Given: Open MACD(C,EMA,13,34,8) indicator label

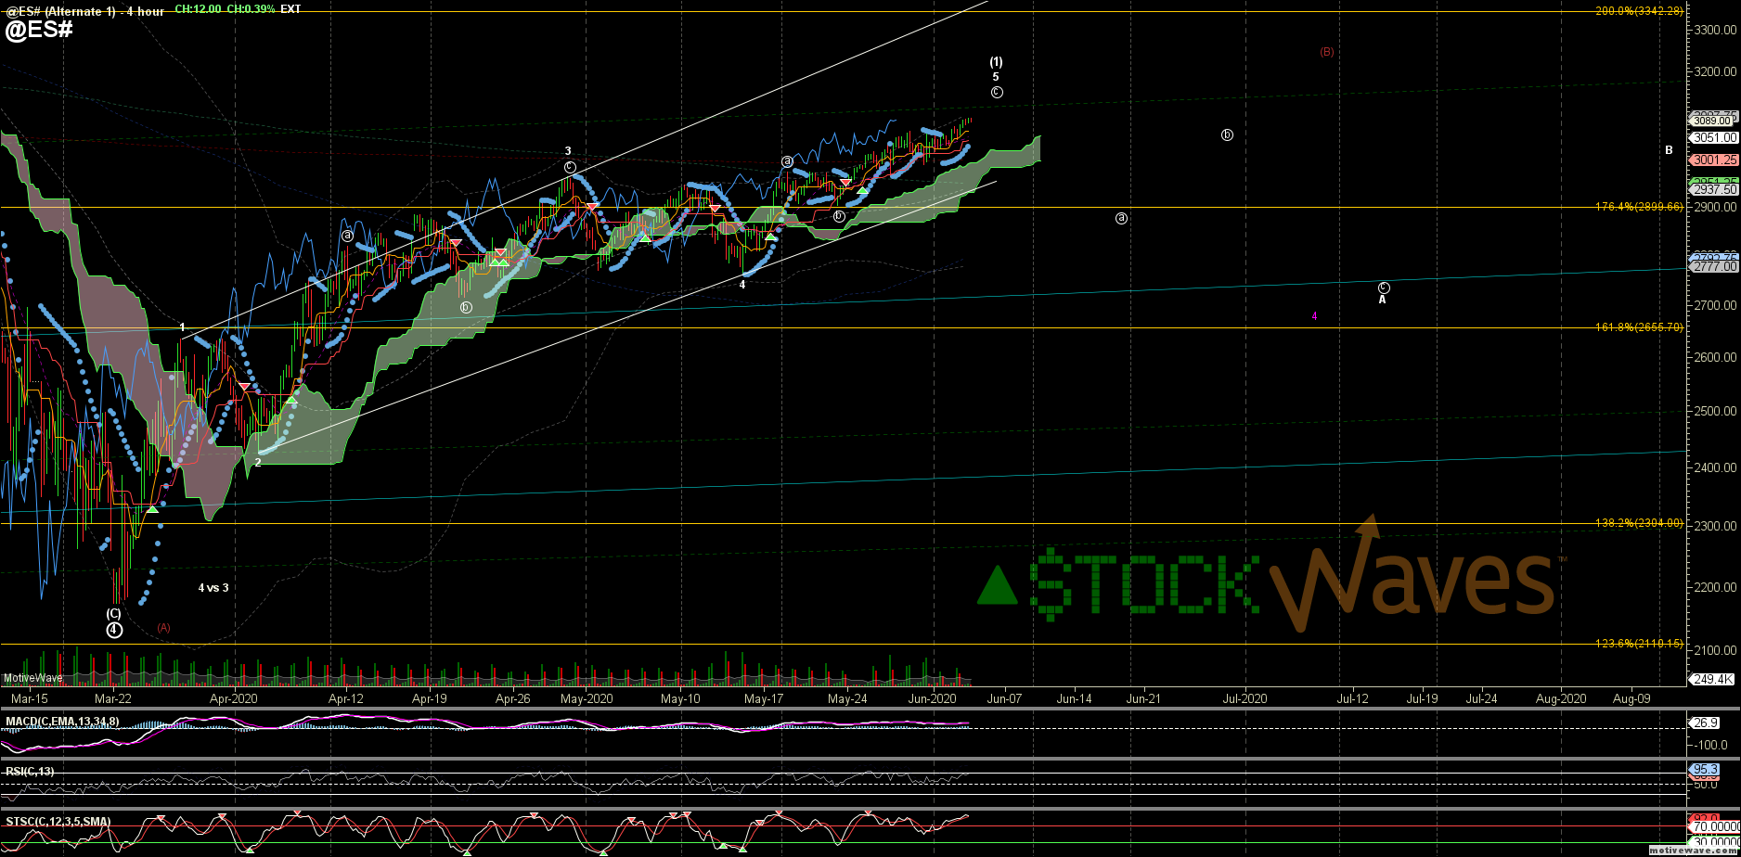Looking at the screenshot, I should [x=62, y=722].
